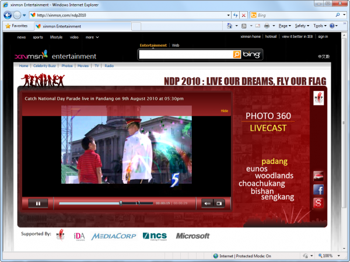Expand the more dropdown in top nav
This screenshot has width=350, height=262.
pos(92,37)
